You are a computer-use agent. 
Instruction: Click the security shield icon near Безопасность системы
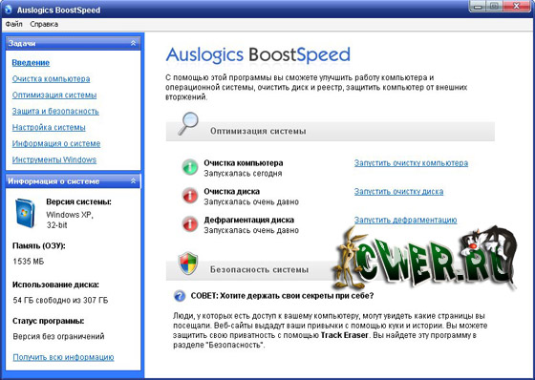[188, 264]
